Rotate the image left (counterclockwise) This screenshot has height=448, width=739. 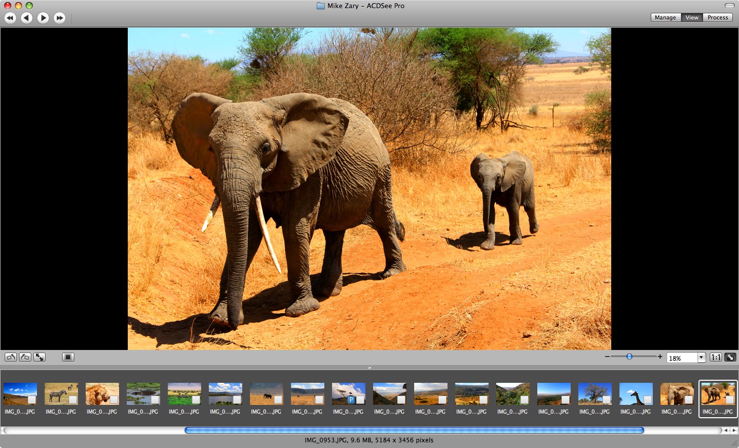click(x=11, y=357)
